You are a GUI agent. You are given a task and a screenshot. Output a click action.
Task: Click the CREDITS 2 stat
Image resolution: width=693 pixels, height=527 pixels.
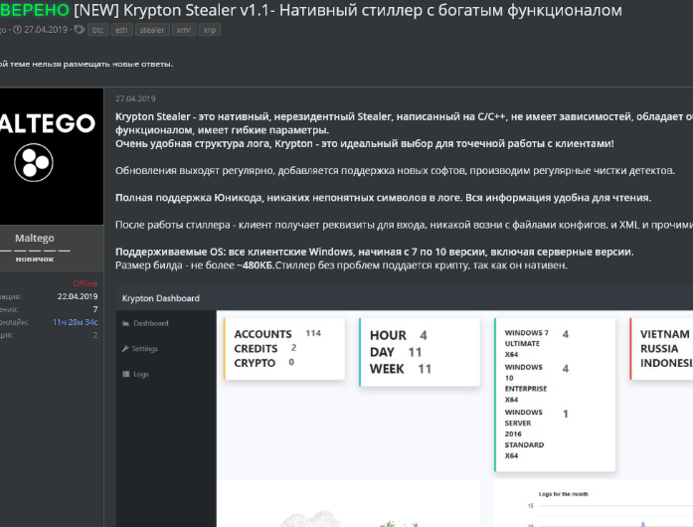pyautogui.click(x=265, y=348)
